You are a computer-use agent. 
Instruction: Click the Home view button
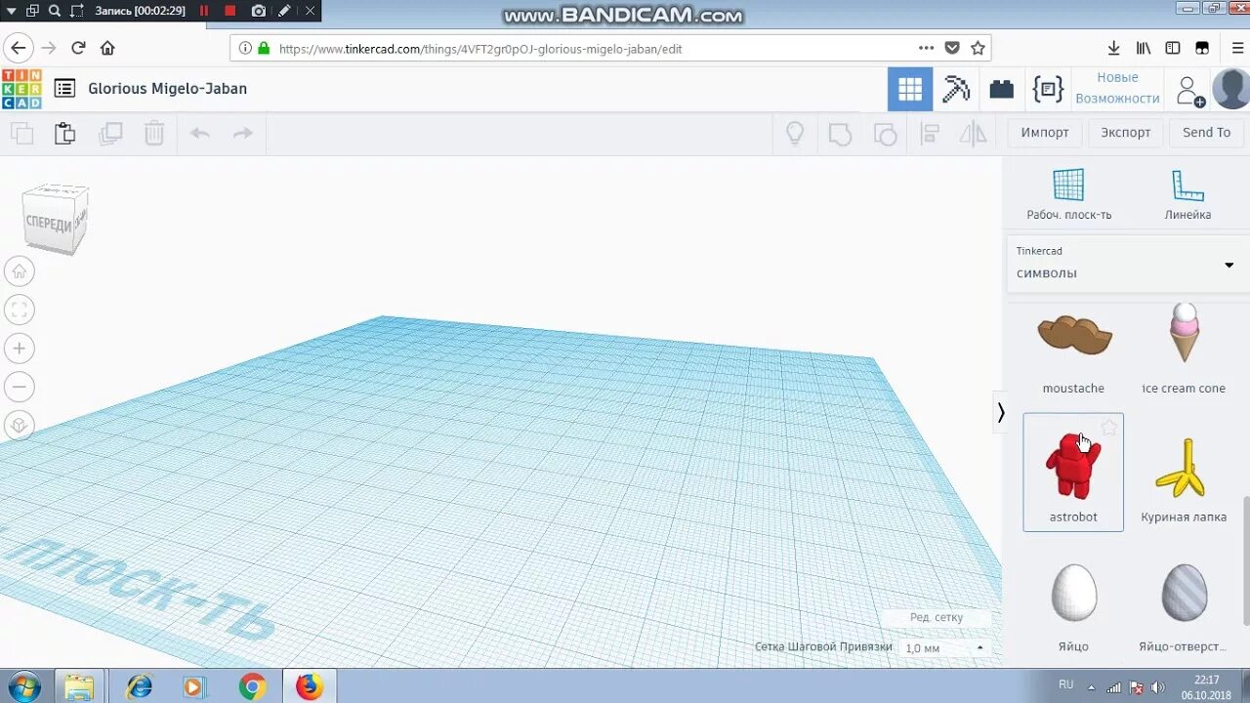pyautogui.click(x=20, y=271)
